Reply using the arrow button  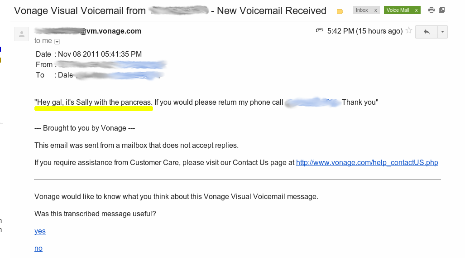tap(427, 32)
